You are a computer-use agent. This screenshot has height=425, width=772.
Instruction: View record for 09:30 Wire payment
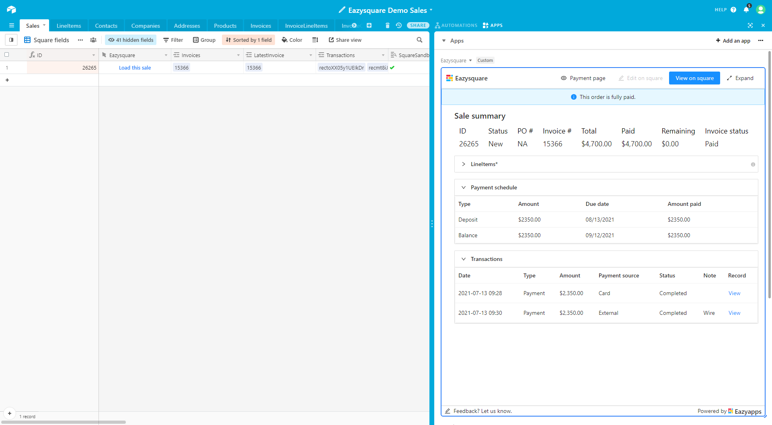[734, 313]
